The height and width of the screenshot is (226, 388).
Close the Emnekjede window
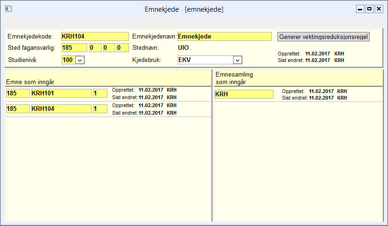tap(379, 9)
